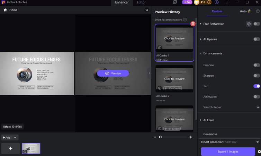
Task: Toggle Face Restoration switch
Action: [256, 24]
